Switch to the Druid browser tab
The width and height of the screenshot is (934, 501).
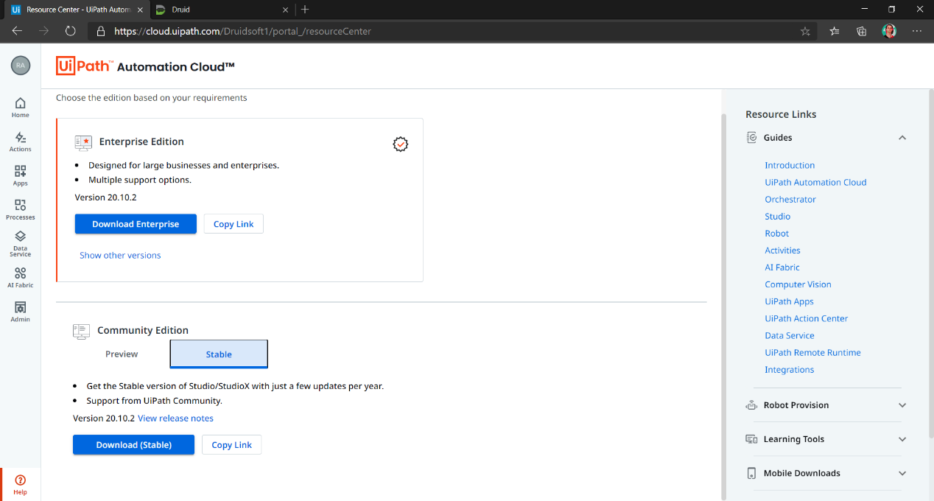[x=221, y=10]
